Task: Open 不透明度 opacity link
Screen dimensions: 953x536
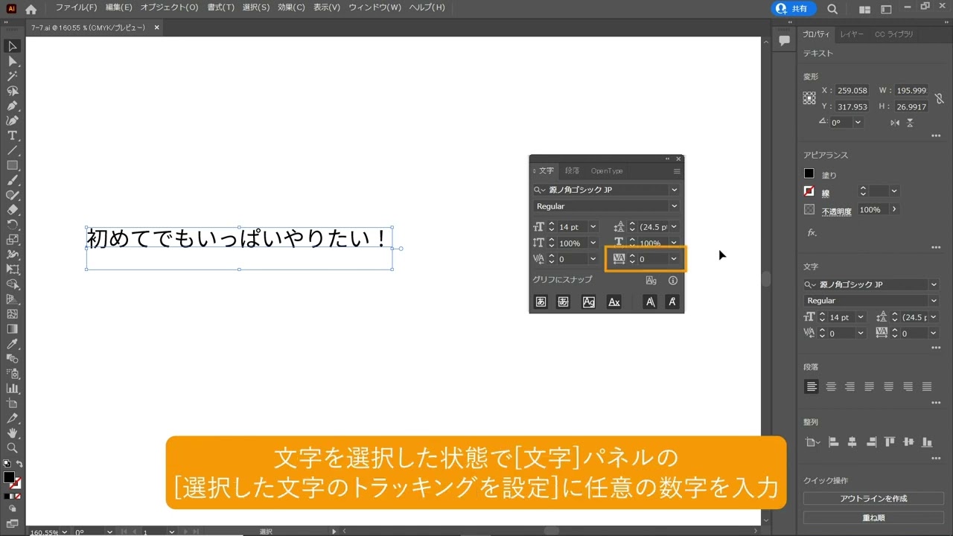Action: coord(837,211)
